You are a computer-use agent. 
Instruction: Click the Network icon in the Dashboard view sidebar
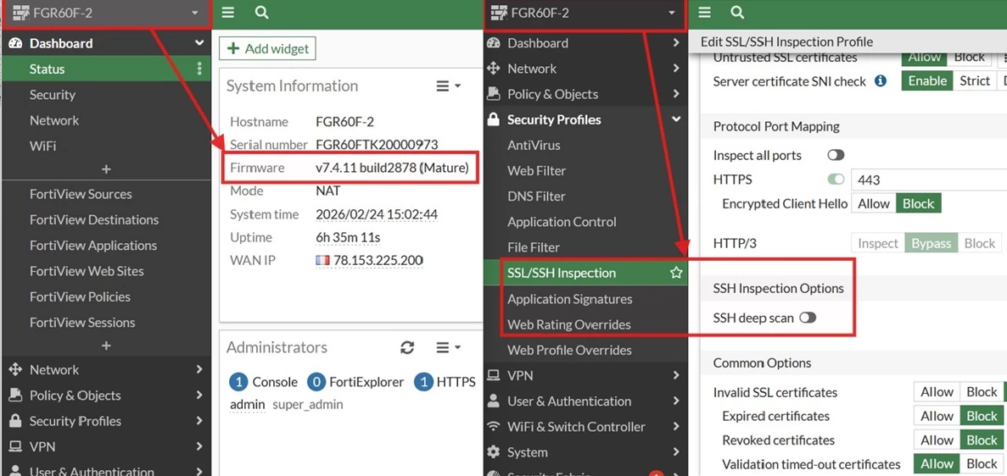point(14,369)
